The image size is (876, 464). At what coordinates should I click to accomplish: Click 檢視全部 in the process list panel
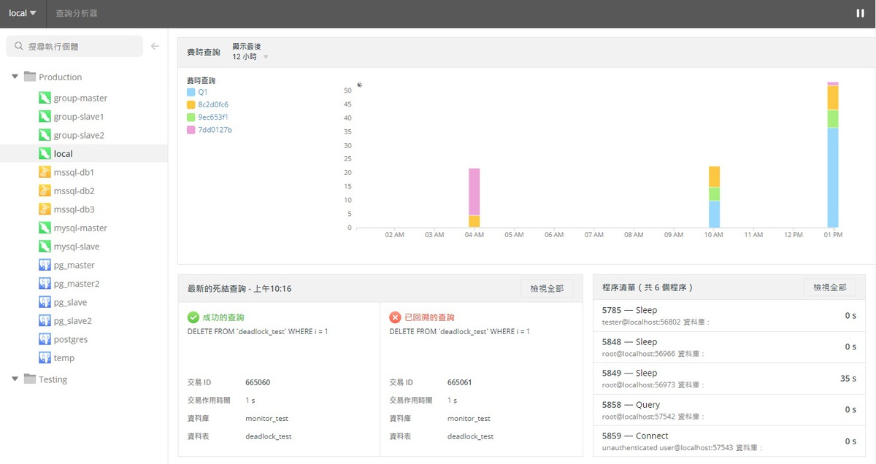[x=830, y=287]
